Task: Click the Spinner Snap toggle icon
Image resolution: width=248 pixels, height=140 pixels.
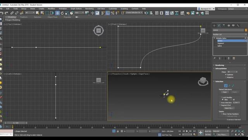Action: coord(117,13)
